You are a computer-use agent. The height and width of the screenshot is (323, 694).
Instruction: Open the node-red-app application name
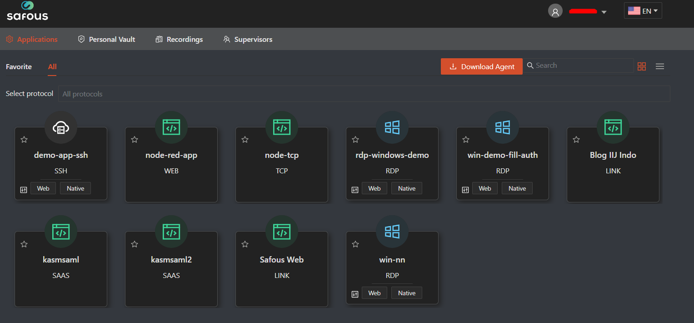[x=171, y=155]
